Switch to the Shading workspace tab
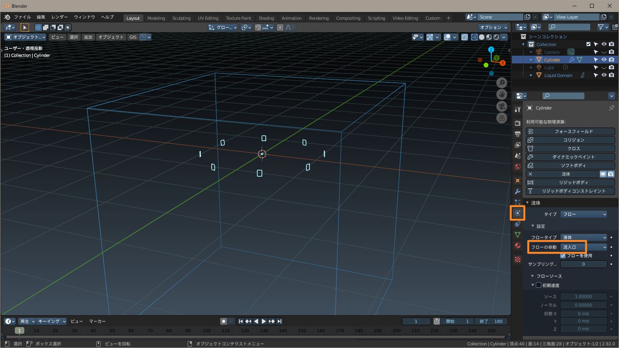 point(266,18)
